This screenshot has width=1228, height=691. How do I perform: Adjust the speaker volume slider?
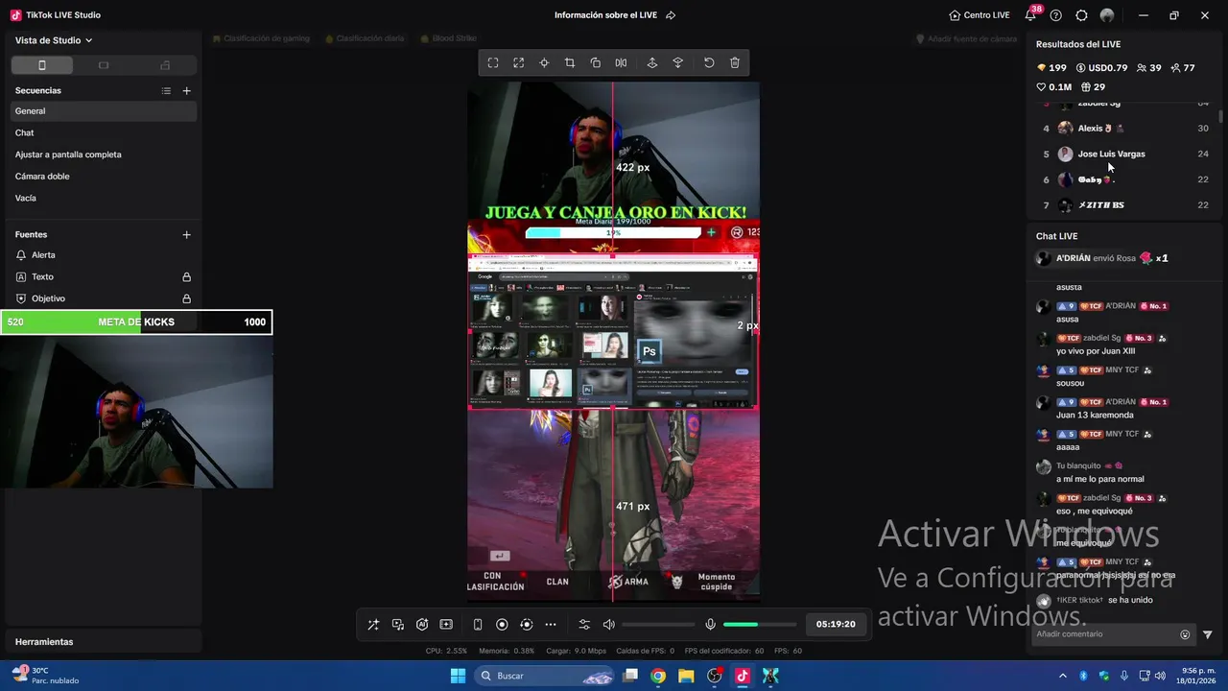[658, 625]
